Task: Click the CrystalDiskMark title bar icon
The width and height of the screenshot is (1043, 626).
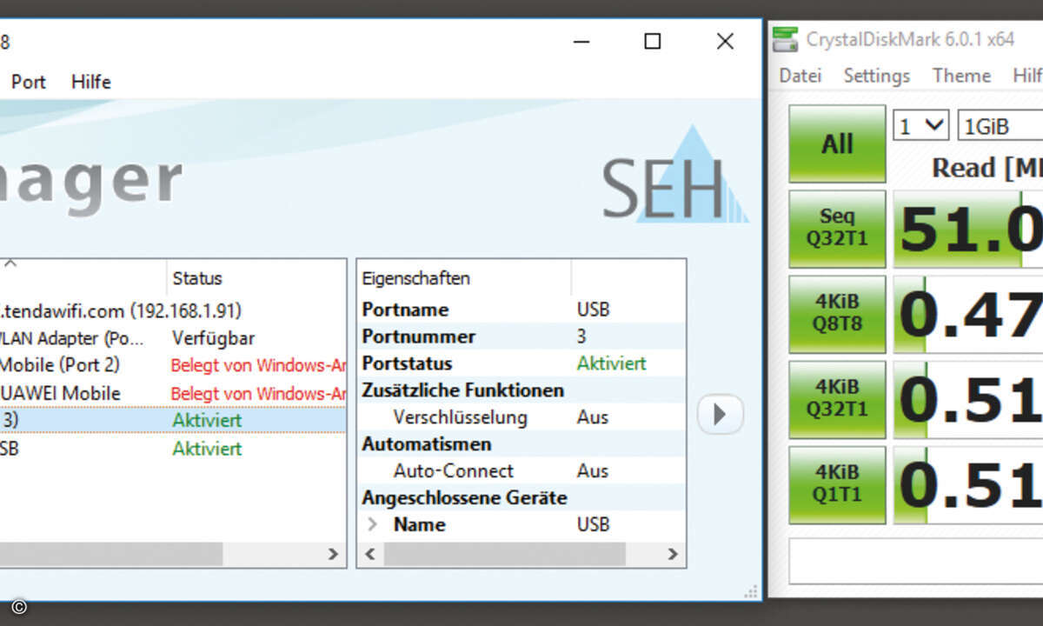Action: click(785, 39)
